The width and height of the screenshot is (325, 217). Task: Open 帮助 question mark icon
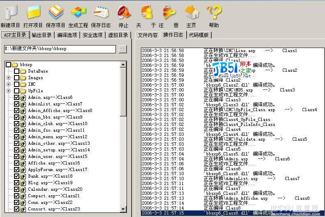214,12
